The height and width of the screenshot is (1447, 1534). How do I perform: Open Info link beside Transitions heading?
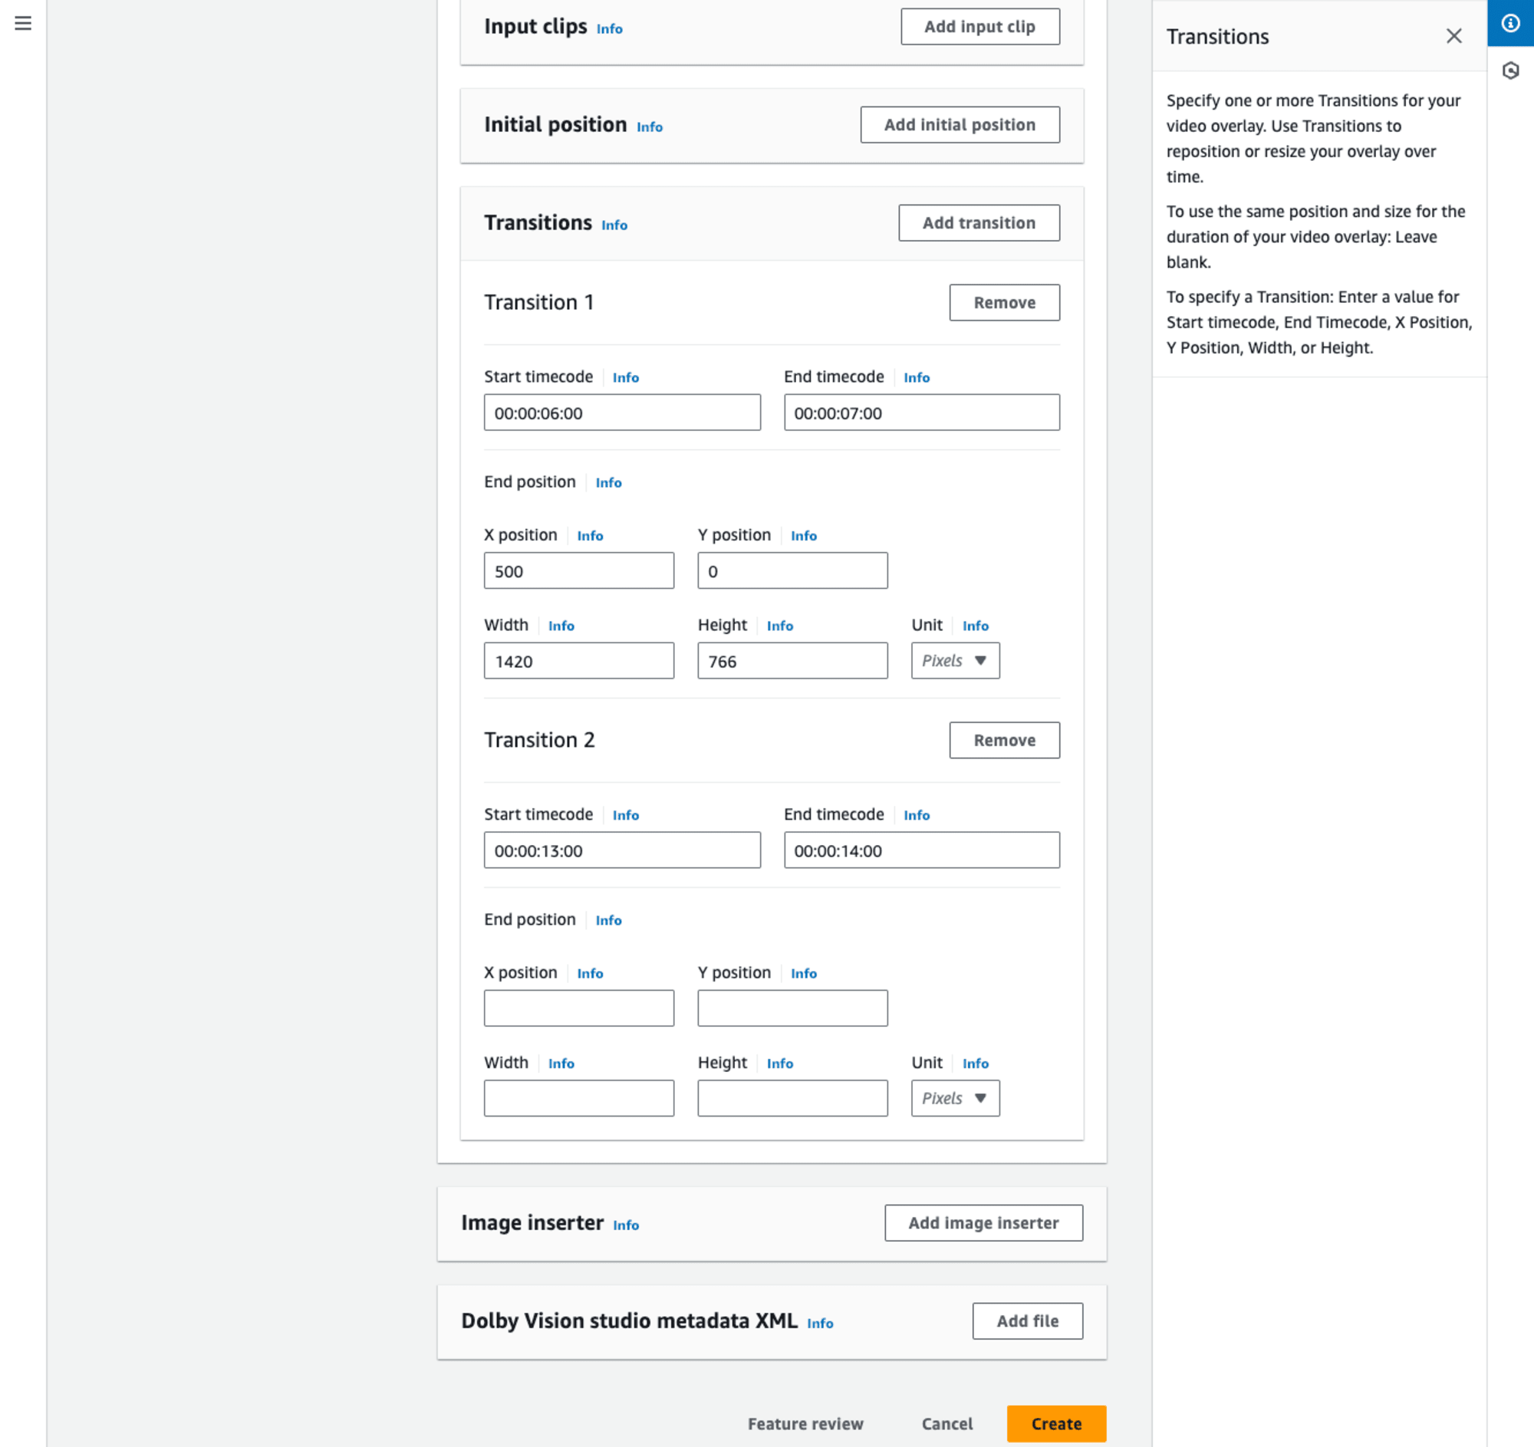[614, 225]
